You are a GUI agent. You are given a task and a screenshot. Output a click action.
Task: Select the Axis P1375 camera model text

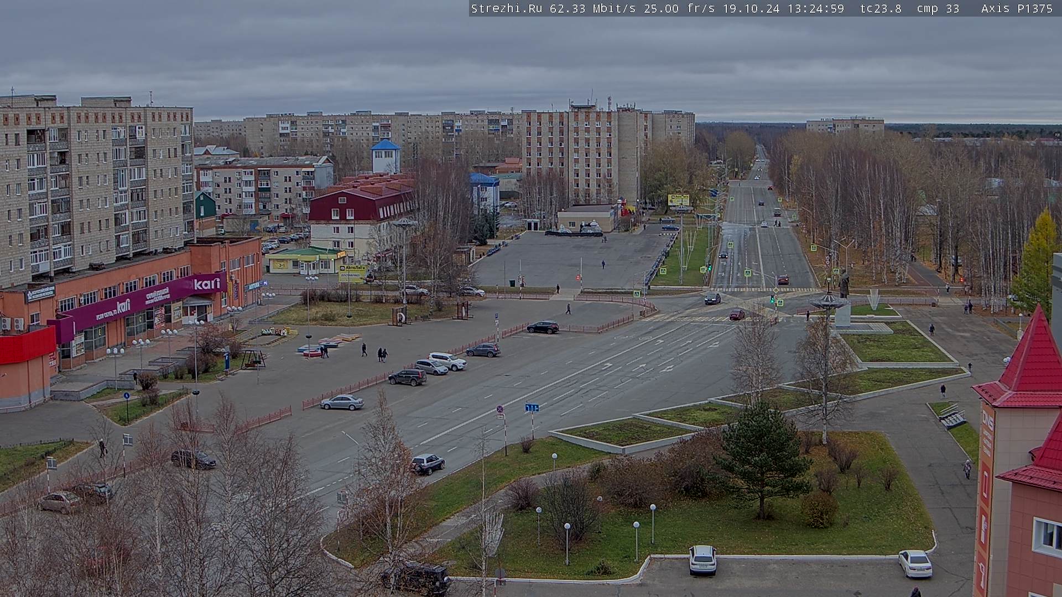(1017, 8)
